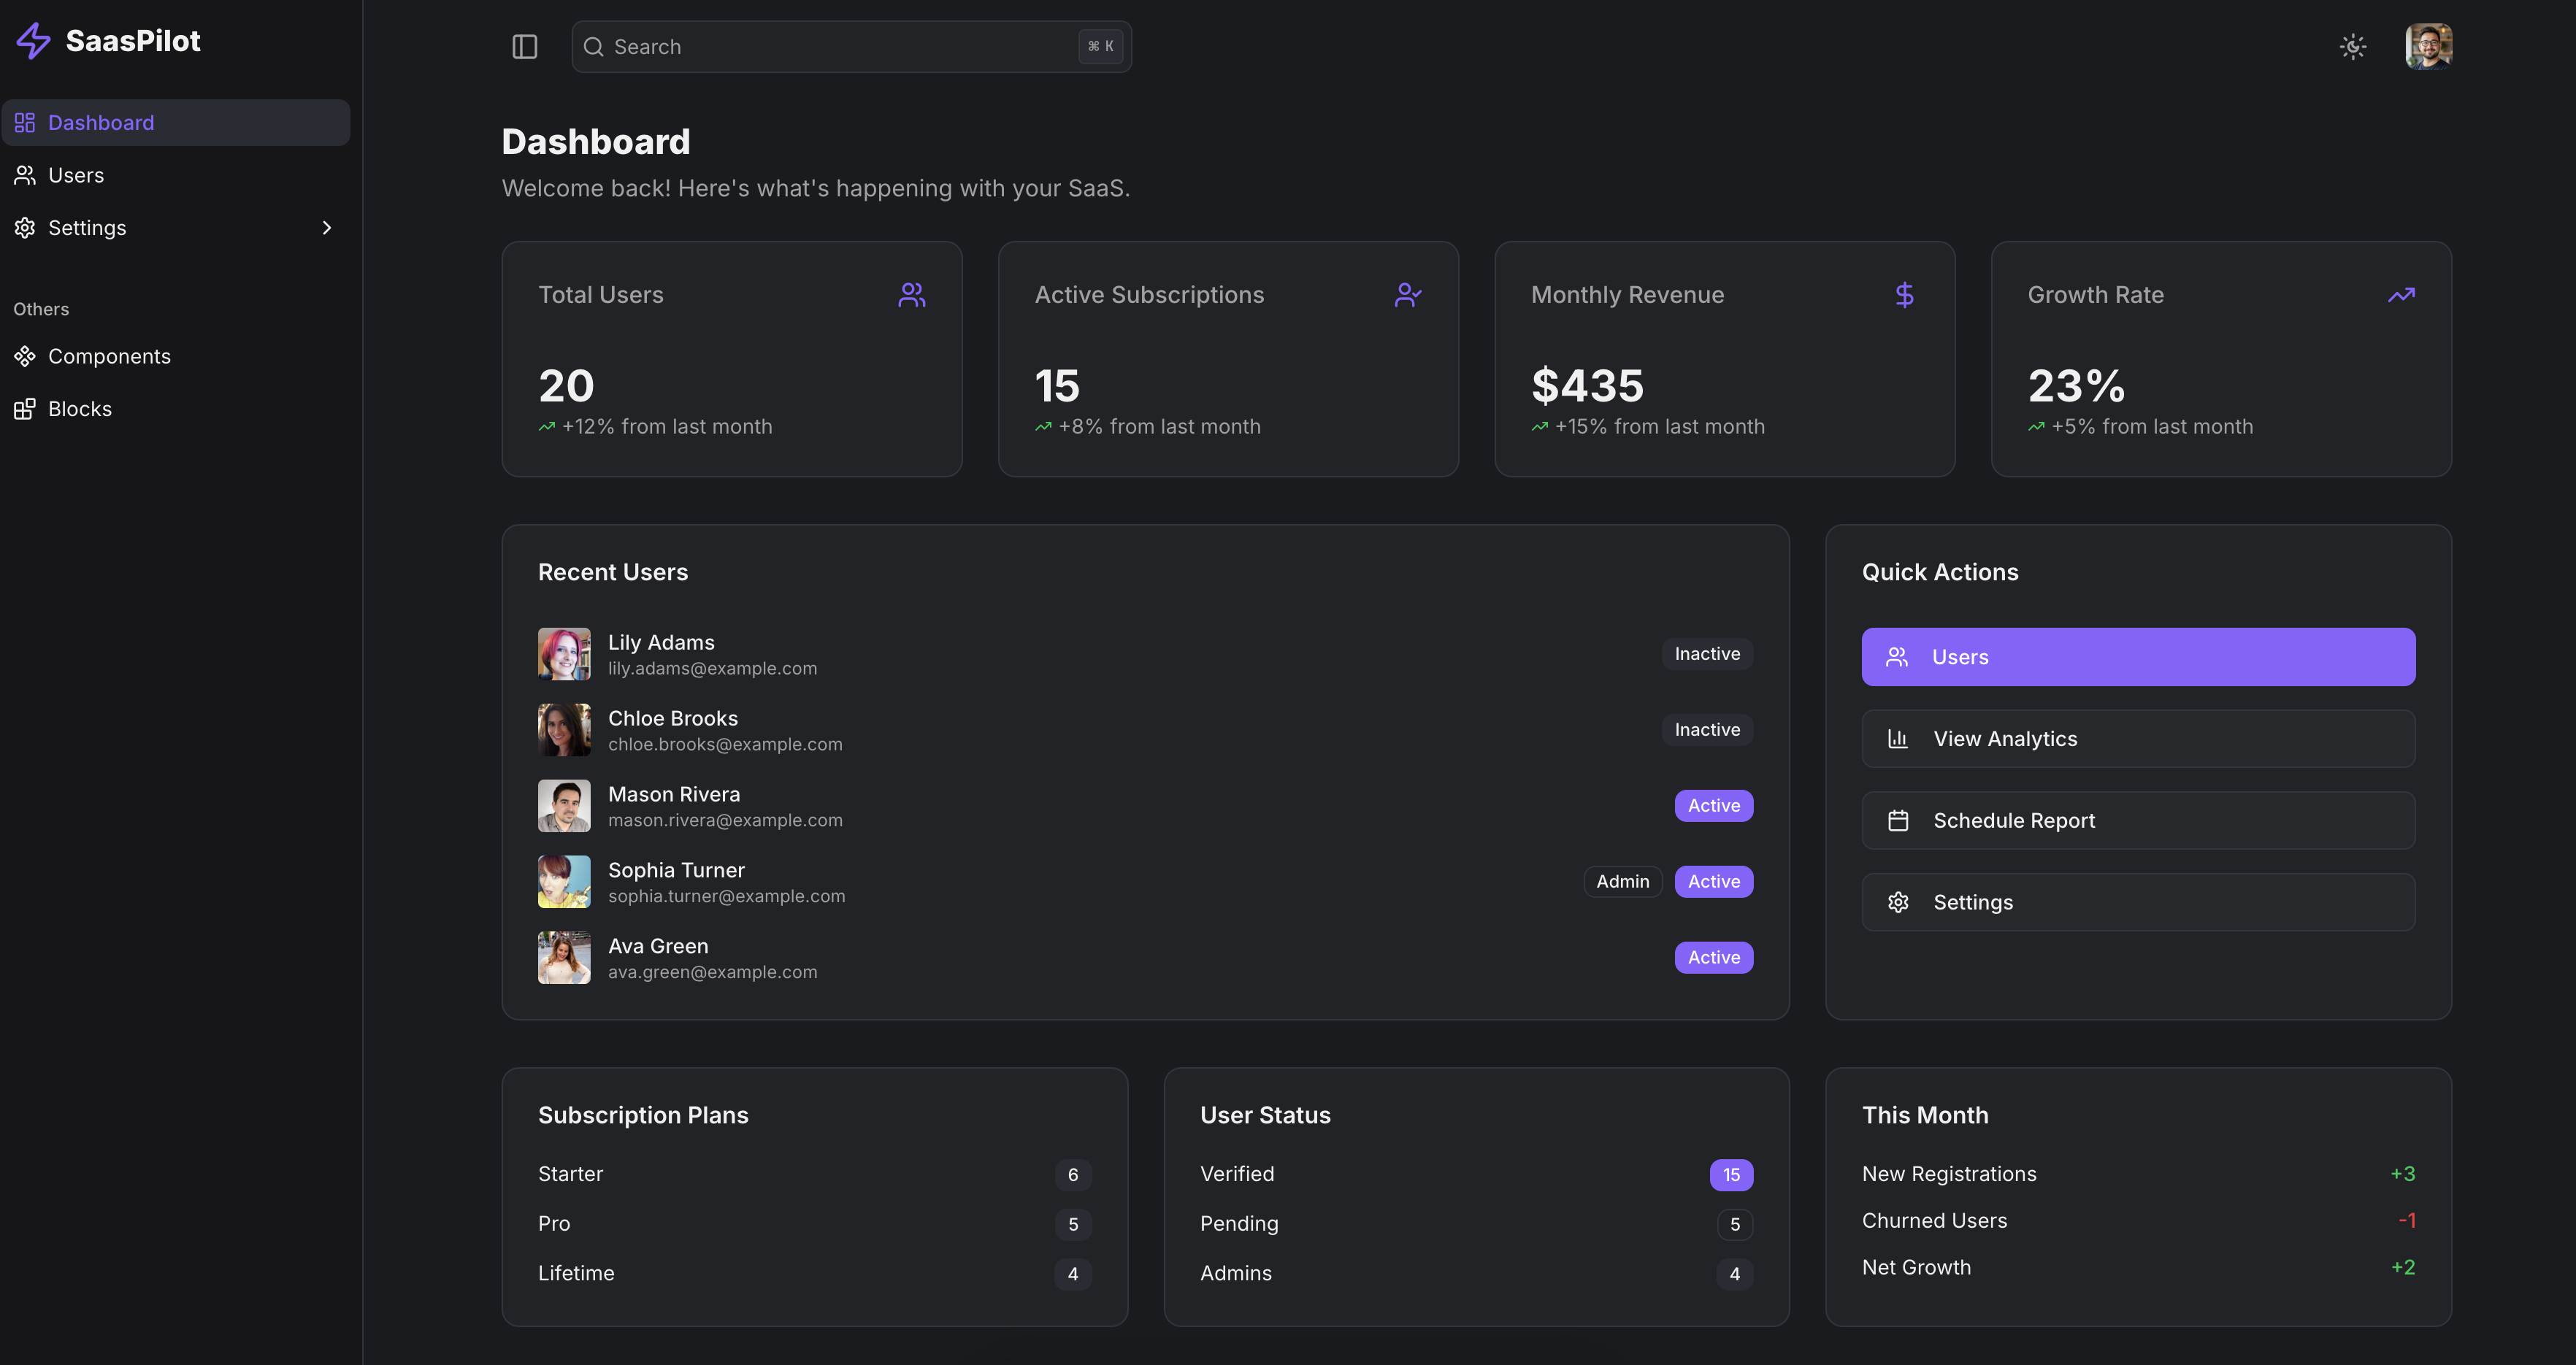Open the Users page in sidebar
This screenshot has width=2576, height=1365.
(76, 176)
